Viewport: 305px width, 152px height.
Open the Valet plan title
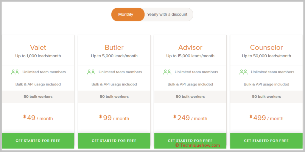[x=38, y=47]
